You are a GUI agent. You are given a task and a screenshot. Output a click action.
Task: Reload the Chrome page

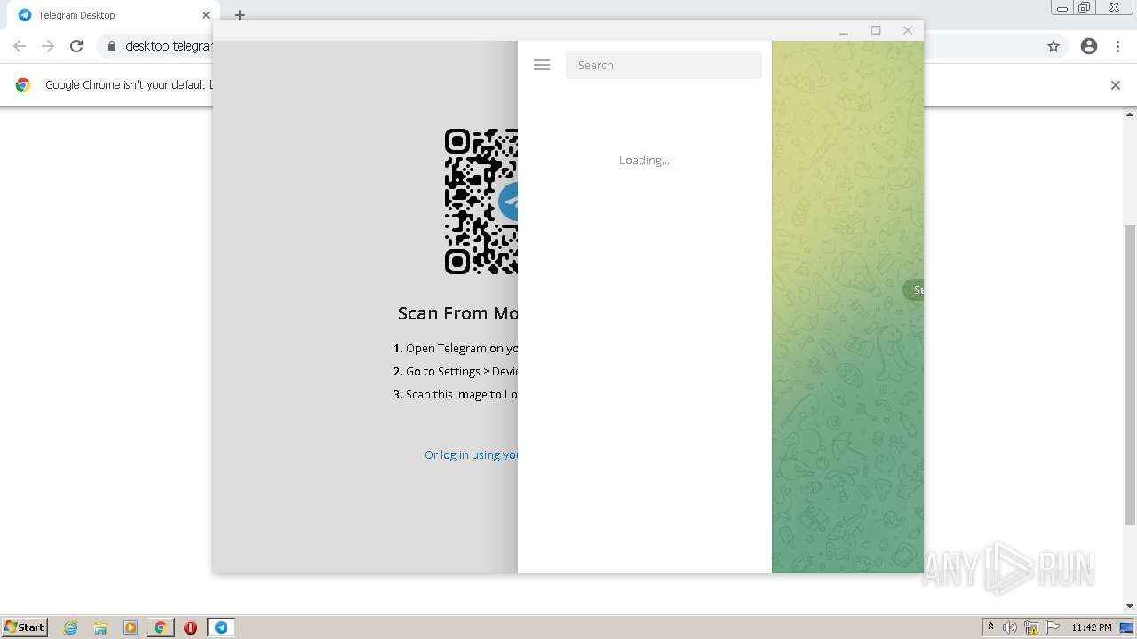coord(76,46)
